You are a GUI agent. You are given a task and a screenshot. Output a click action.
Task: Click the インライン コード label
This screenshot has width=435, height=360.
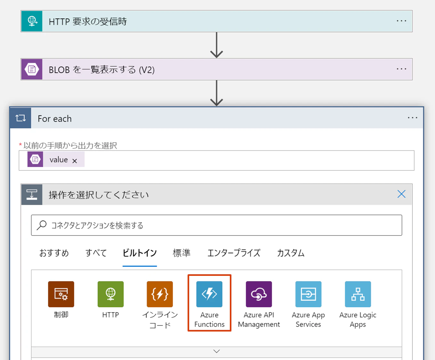(160, 320)
